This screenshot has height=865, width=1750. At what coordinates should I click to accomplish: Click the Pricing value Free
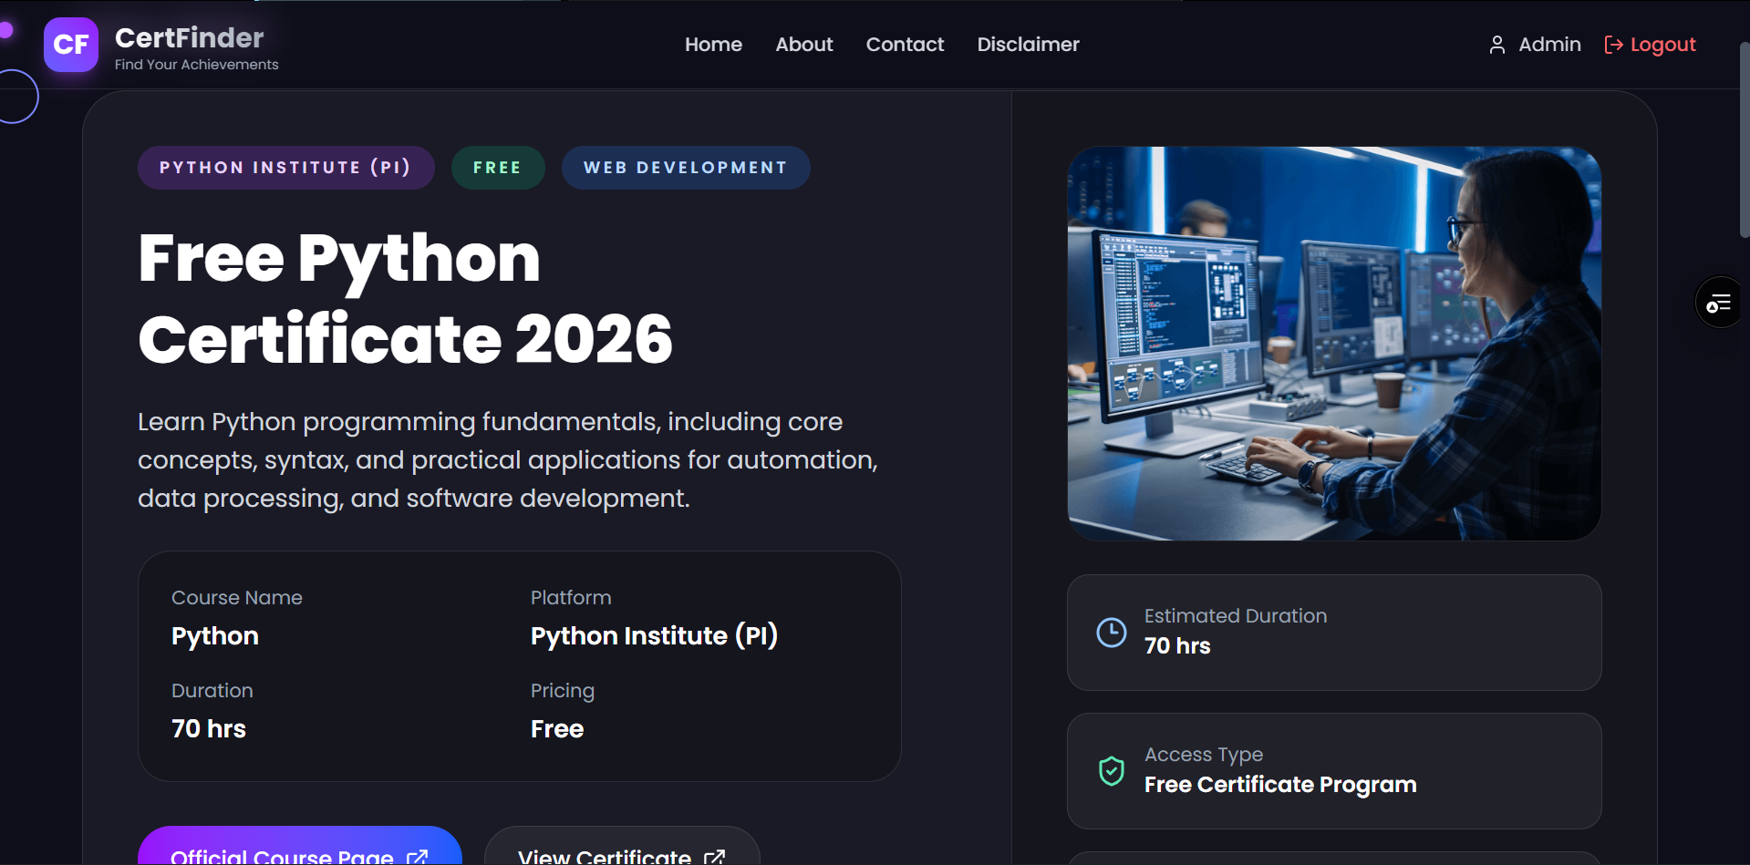point(557,729)
